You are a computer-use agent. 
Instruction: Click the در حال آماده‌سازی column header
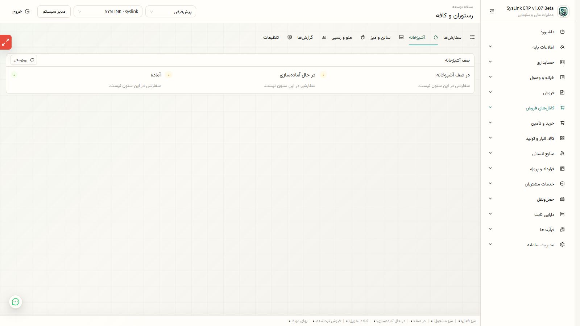click(x=297, y=75)
